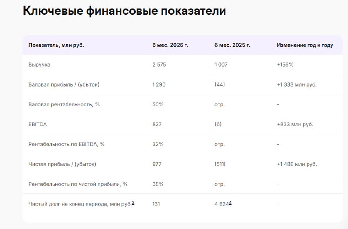Click EBITDA margin value '32%'
This screenshot has width=348, height=229.
tap(158, 144)
